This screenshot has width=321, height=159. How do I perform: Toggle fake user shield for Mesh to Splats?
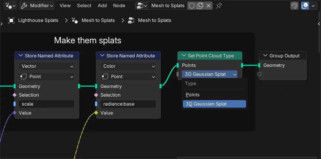192,6
